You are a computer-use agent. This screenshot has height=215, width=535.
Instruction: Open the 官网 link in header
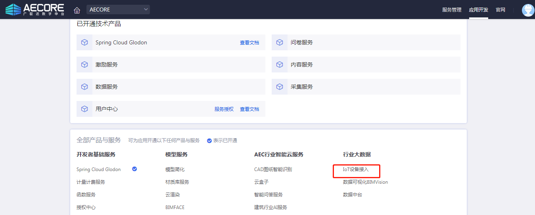click(500, 10)
